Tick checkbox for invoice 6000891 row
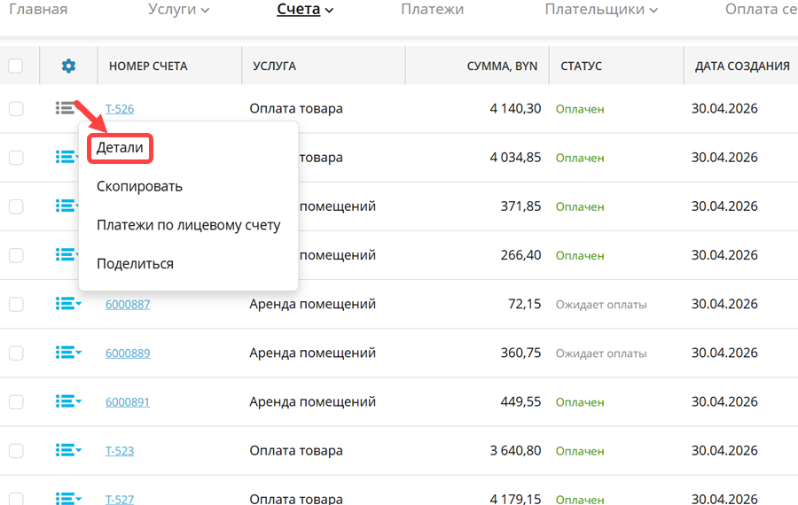 (x=16, y=401)
